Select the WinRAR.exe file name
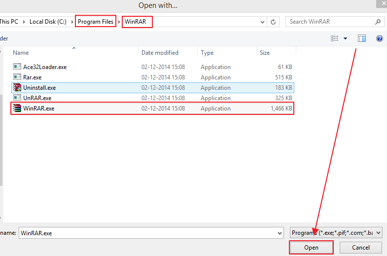The width and height of the screenshot is (387, 256). pos(39,109)
